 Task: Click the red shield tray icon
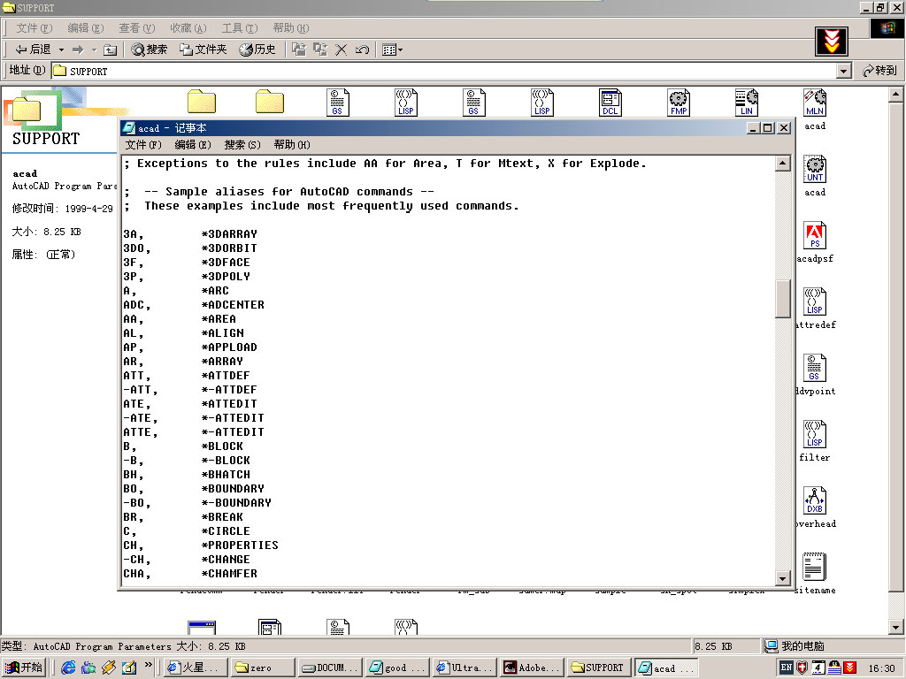[x=802, y=668]
